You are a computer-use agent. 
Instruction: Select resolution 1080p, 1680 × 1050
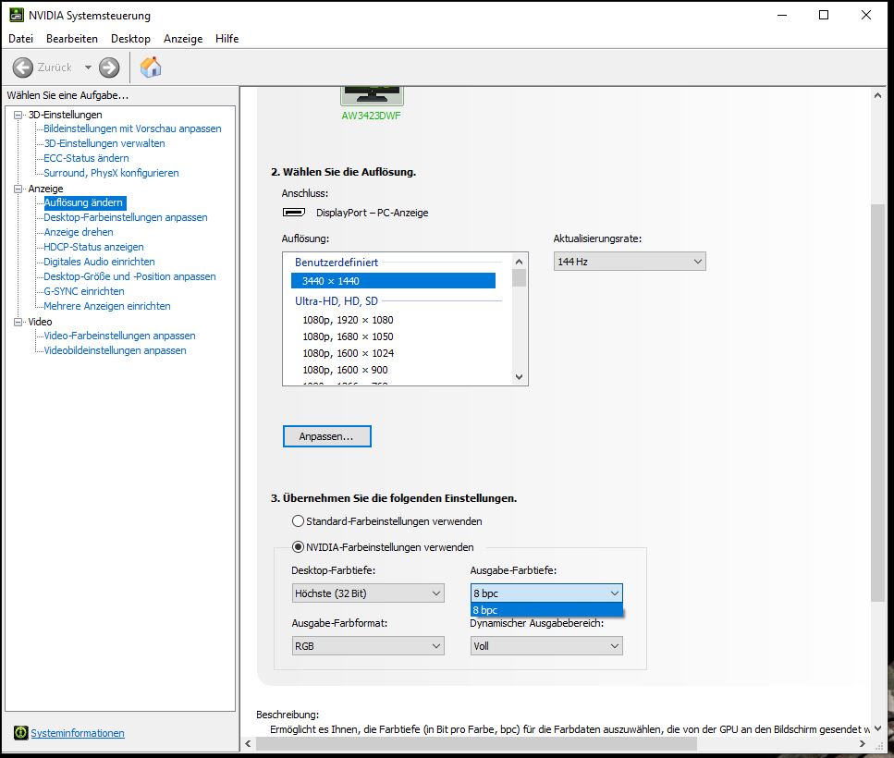[348, 336]
